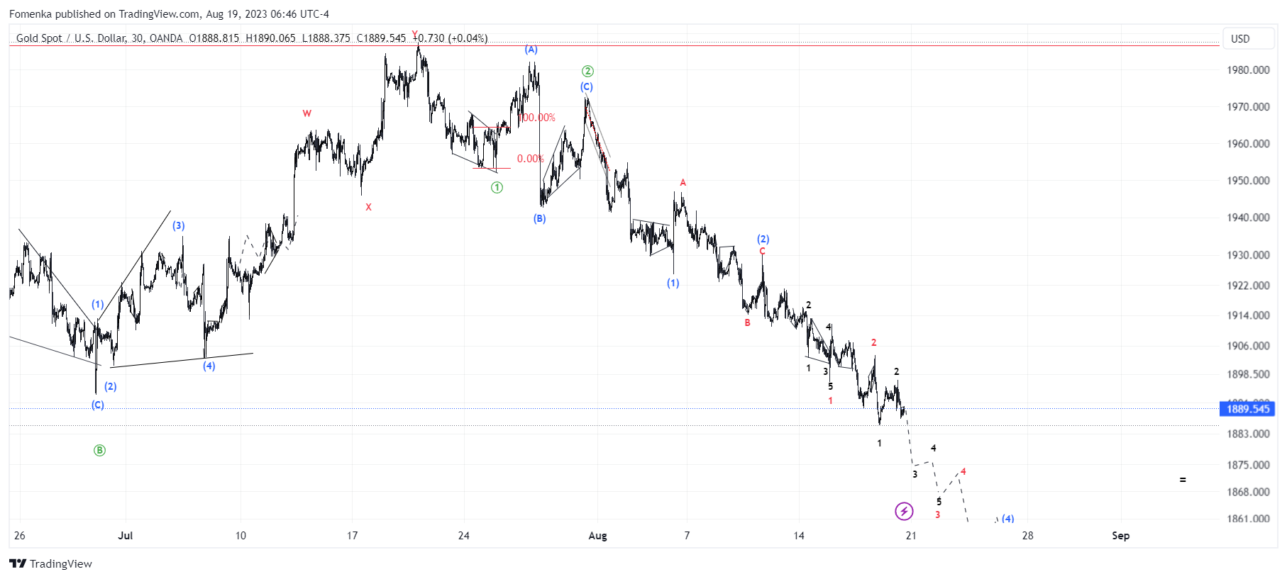Viewport: 1287px width, 579px height.
Task: Click the 1950.000 price axis label
Action: (1249, 181)
